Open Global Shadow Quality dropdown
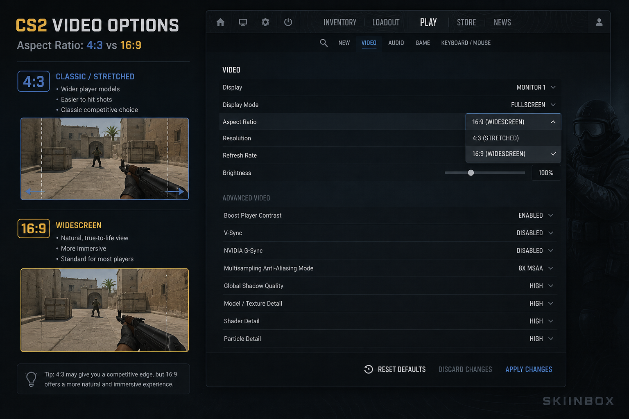The image size is (629, 419). click(541, 286)
